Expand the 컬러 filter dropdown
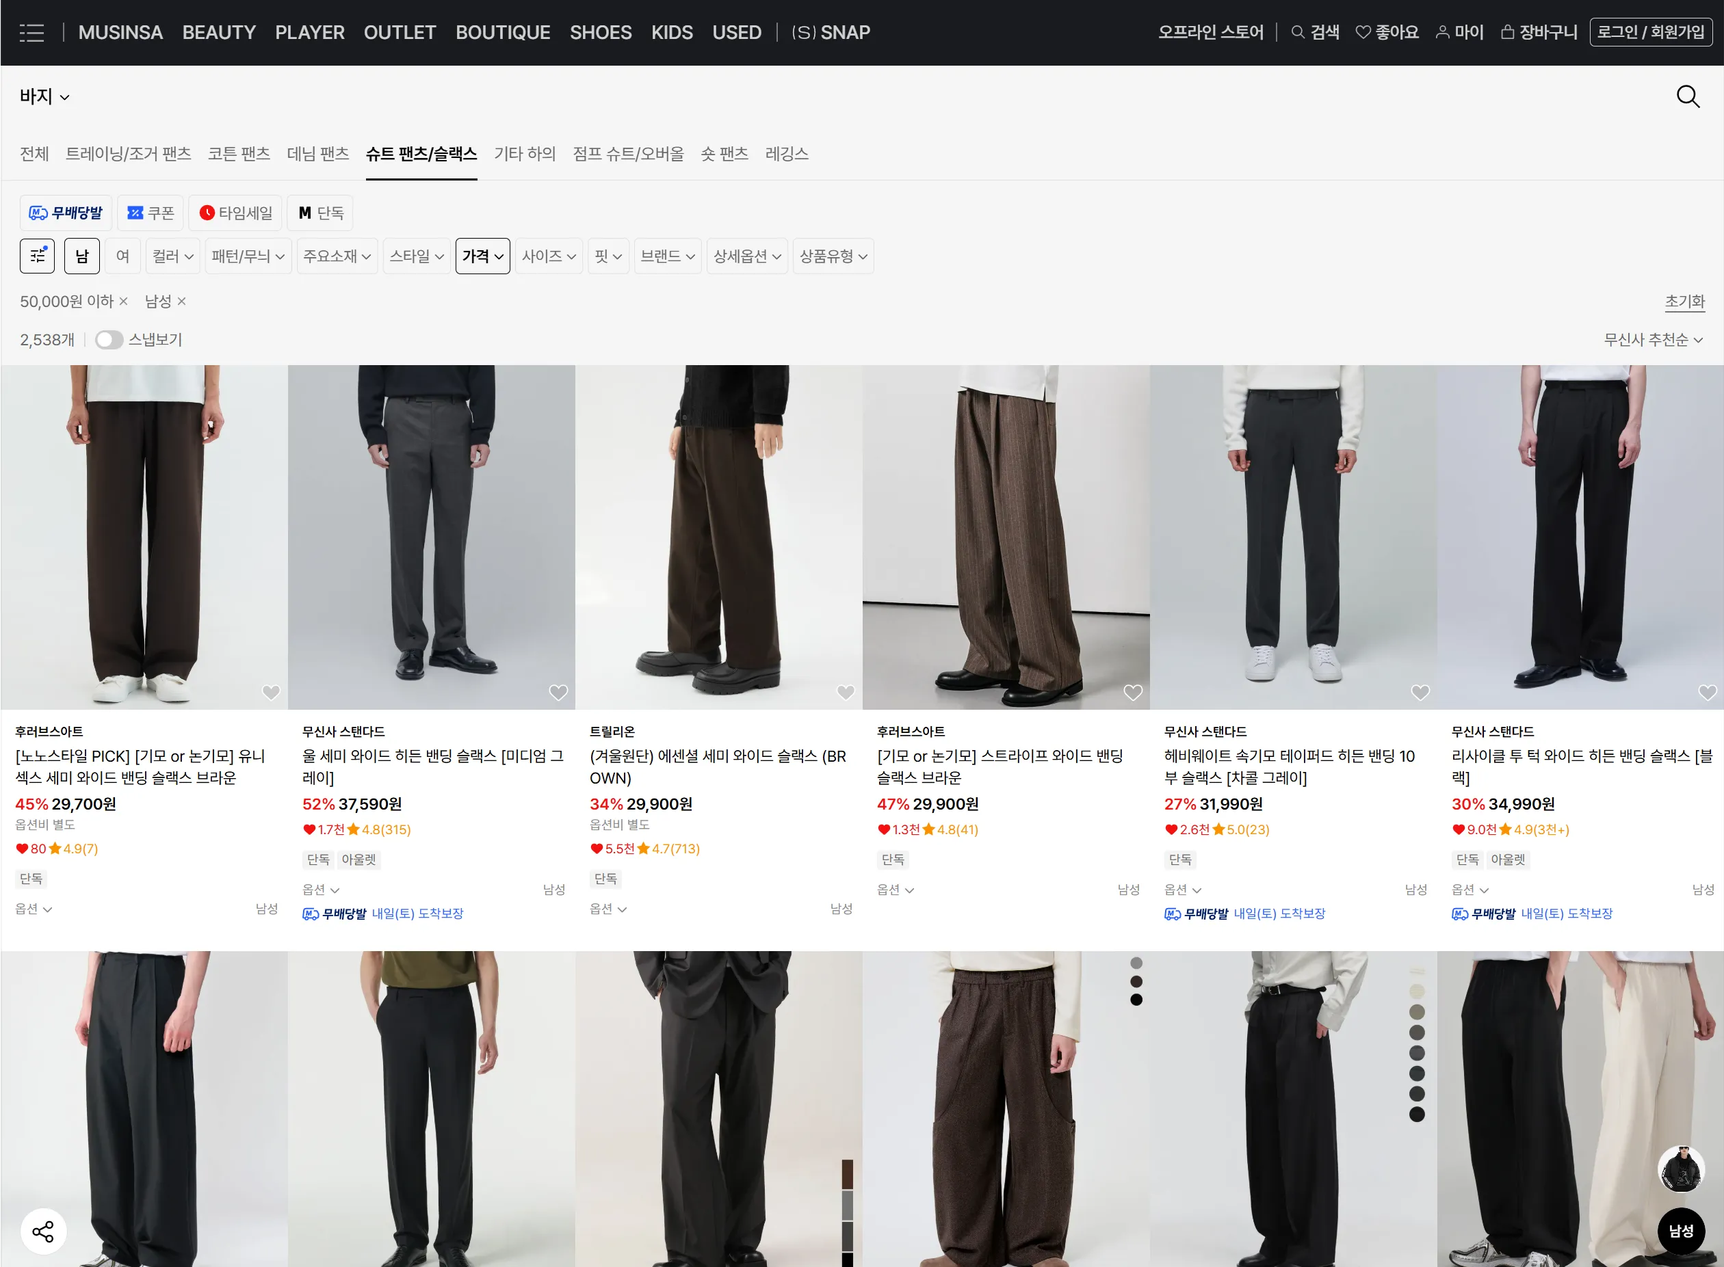Screen dimensions: 1724x1267 click(172, 256)
